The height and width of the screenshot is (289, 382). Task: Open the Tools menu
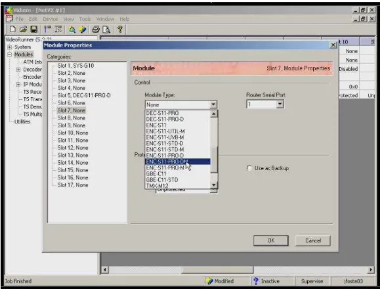click(85, 19)
